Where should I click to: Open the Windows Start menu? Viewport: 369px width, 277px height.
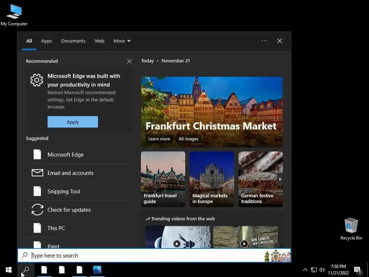click(9, 270)
